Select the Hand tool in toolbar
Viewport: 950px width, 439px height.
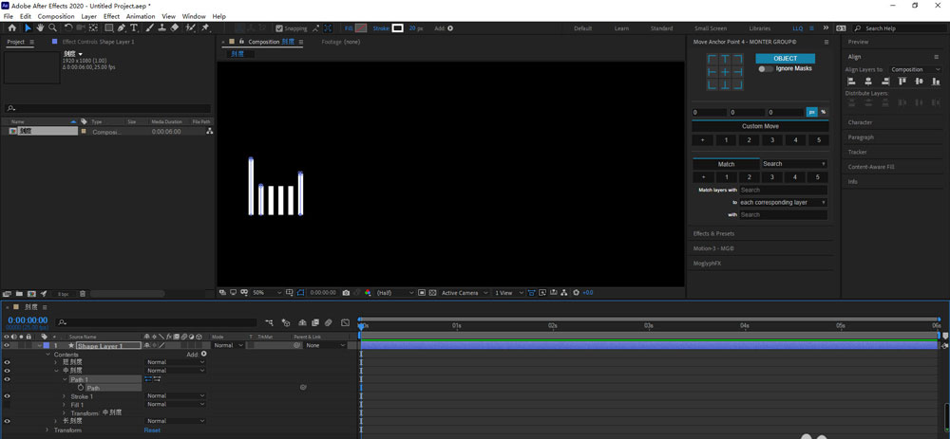pos(40,28)
